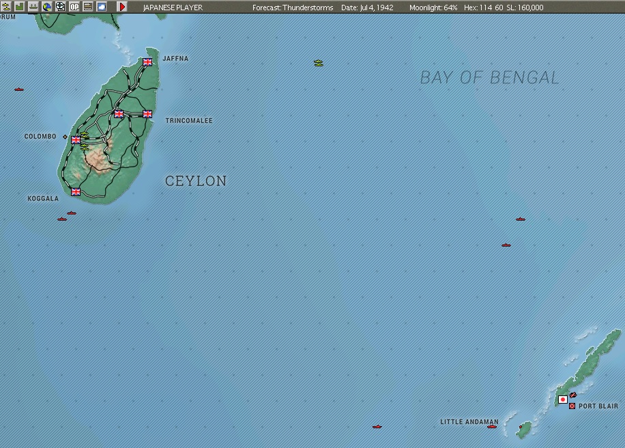Click the green land/base toolbar icon
The image size is (625, 448).
click(20, 6)
